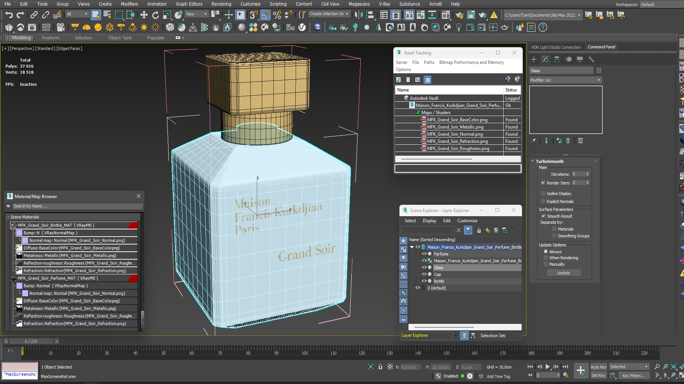
Task: Click the object color swatch beside Glass name
Action: point(598,70)
